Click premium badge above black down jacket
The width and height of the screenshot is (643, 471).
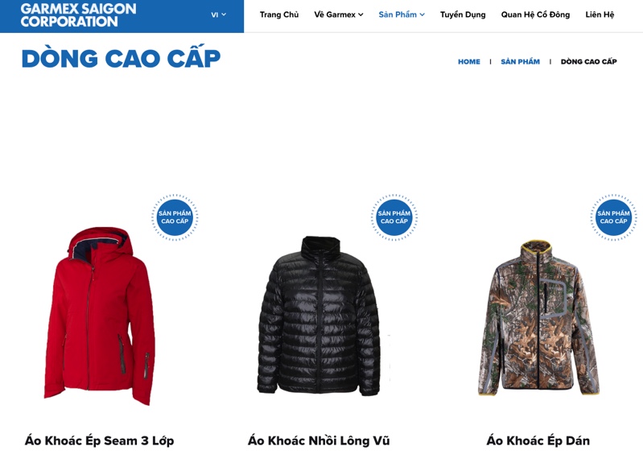[x=394, y=217]
